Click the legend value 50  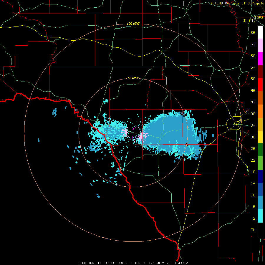click(253, 79)
